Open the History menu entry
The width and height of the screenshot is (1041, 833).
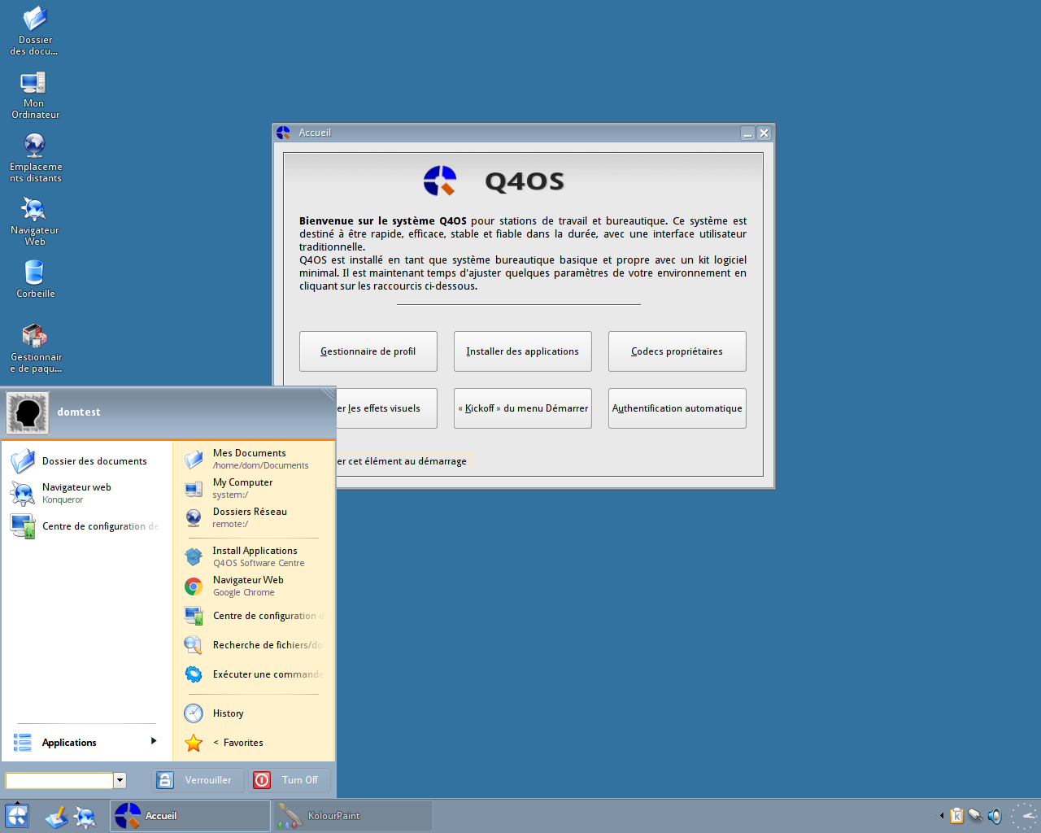(x=254, y=713)
